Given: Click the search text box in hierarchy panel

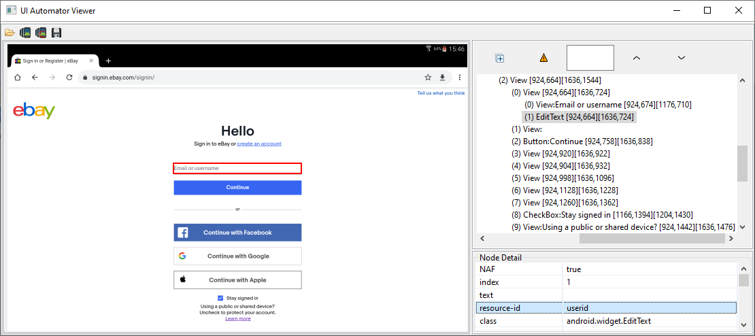Looking at the screenshot, I should [x=590, y=58].
